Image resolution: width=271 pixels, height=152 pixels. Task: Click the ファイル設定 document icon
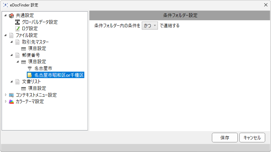pyautogui.click(x=11, y=35)
